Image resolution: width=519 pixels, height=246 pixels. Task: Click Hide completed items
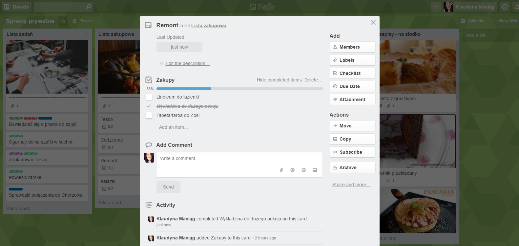point(279,80)
